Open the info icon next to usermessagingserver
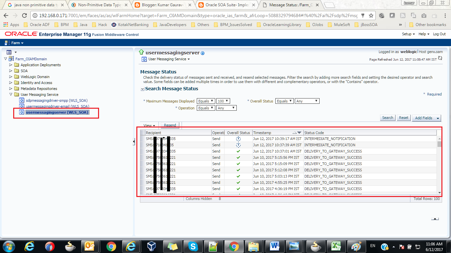 pyautogui.click(x=203, y=53)
